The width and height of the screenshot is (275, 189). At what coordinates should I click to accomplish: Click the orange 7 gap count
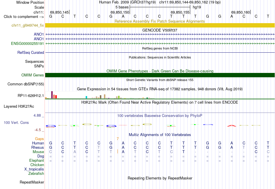pos(118,139)
